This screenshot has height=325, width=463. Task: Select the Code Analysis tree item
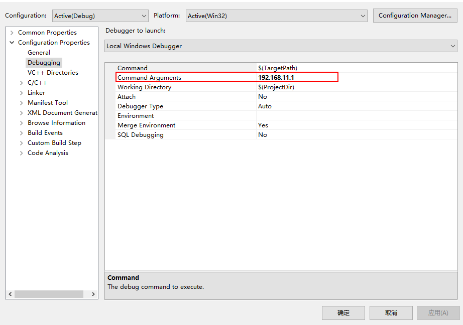tap(48, 153)
